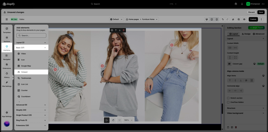The height and width of the screenshot is (132, 268).
Task: Select the hand pan tool
Action: [113, 120]
